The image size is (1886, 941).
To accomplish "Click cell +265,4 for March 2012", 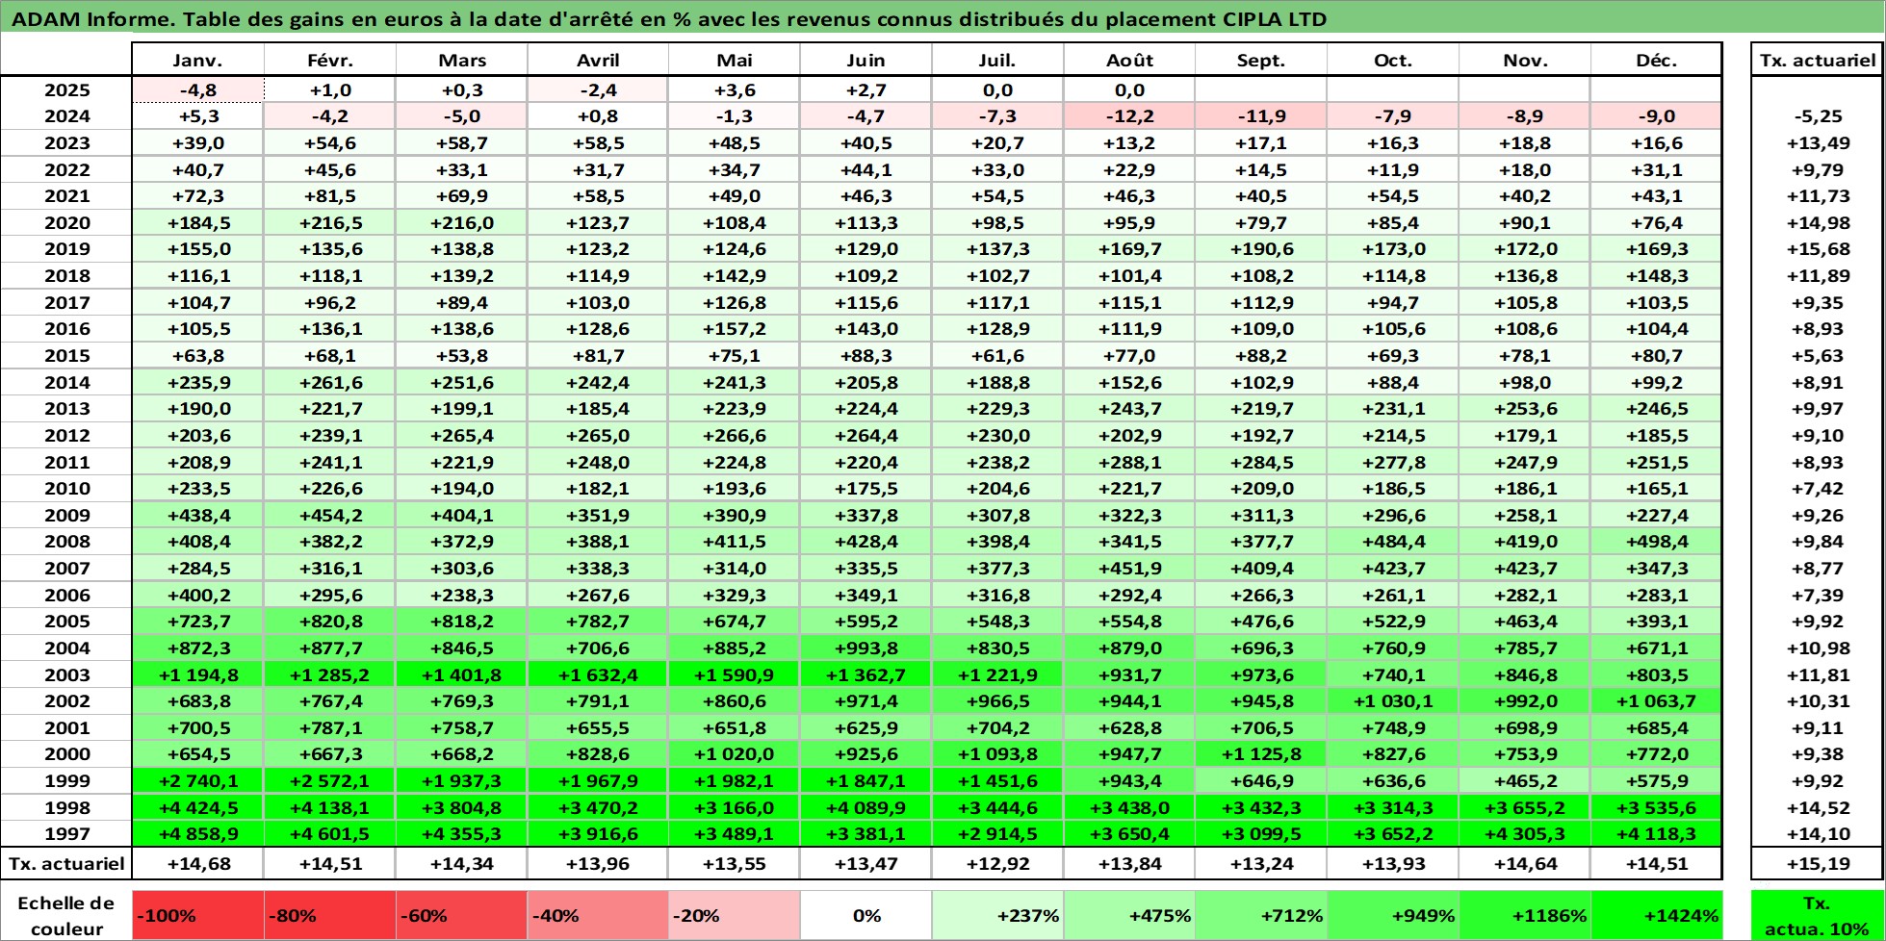I will coord(461,436).
